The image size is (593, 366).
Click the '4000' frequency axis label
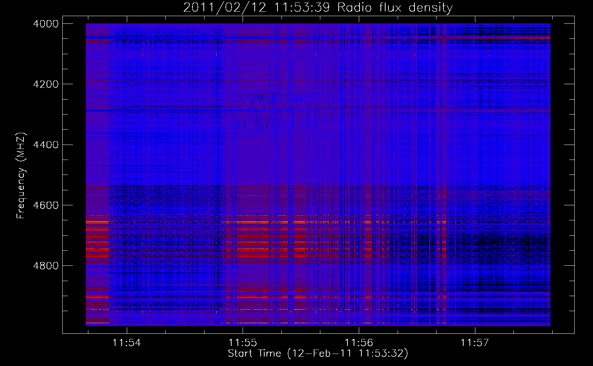(x=45, y=24)
